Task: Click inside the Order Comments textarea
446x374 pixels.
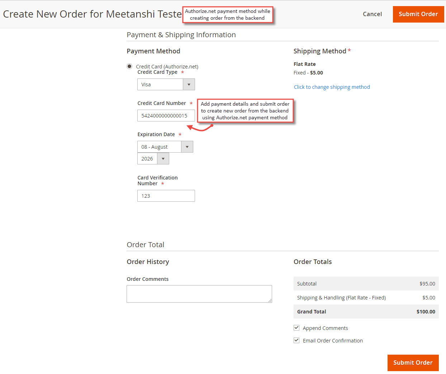Action: click(x=199, y=294)
